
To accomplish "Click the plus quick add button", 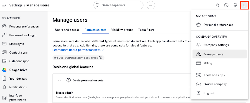I will coord(151,5).
